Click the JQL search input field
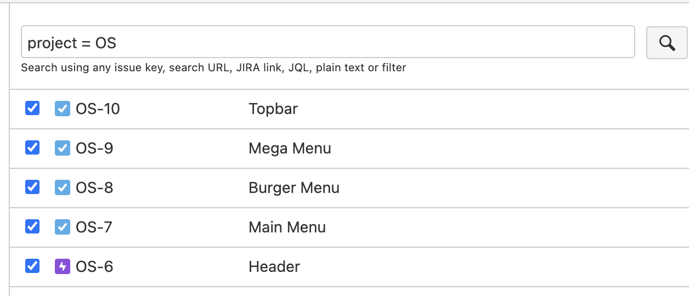 point(328,42)
